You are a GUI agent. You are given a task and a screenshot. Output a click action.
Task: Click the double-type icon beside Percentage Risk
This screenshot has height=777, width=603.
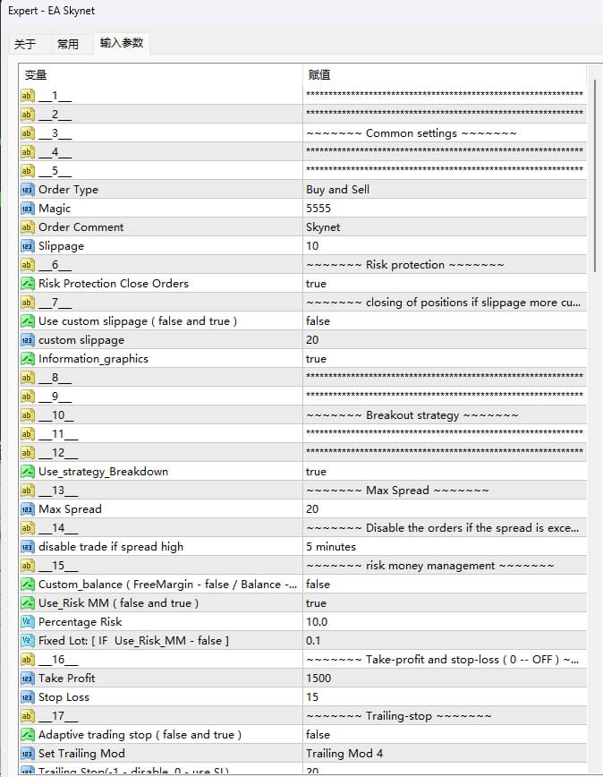click(28, 622)
